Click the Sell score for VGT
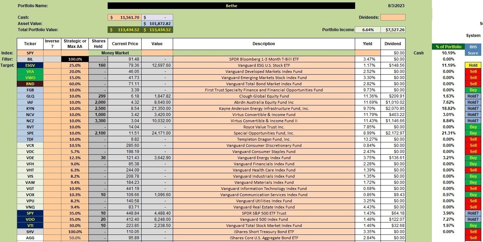 (473, 189)
